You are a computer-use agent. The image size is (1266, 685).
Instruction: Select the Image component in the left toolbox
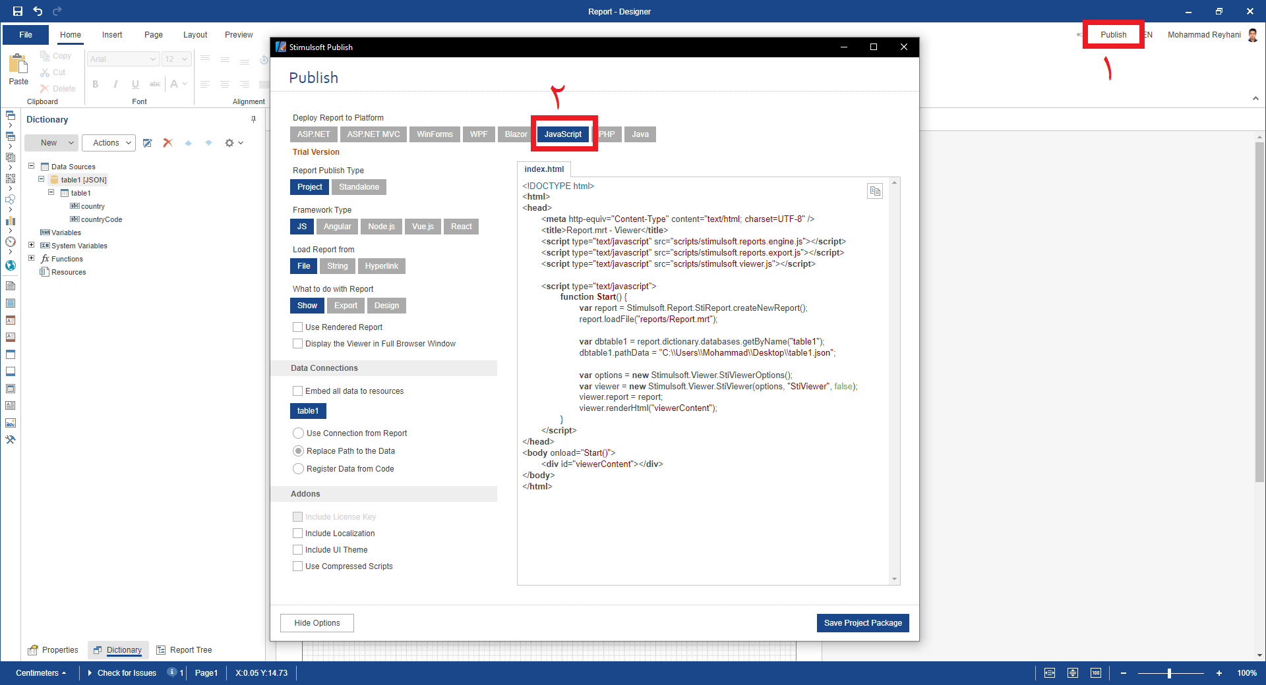pos(11,423)
